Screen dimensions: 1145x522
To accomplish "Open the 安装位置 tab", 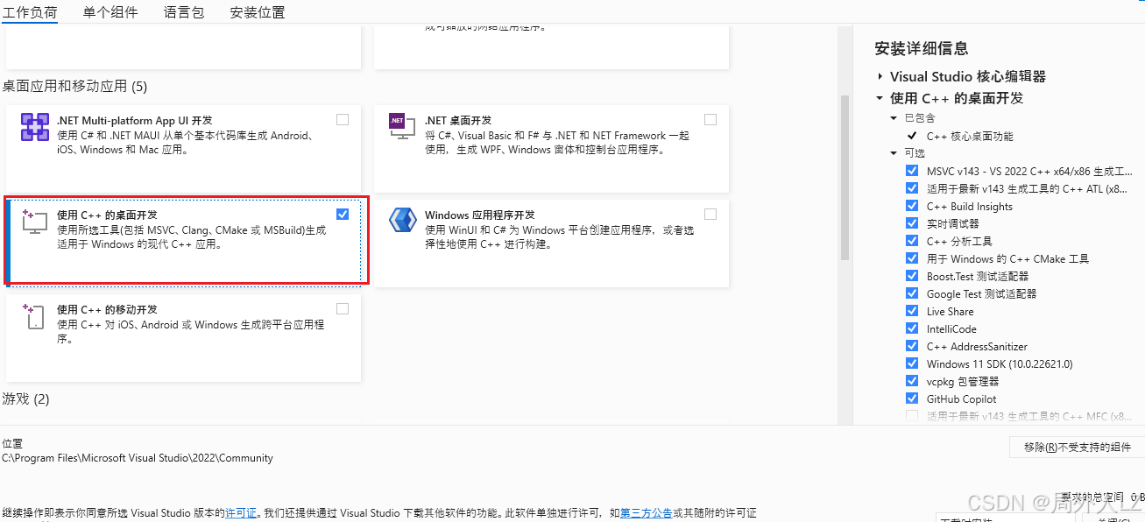I will click(258, 12).
